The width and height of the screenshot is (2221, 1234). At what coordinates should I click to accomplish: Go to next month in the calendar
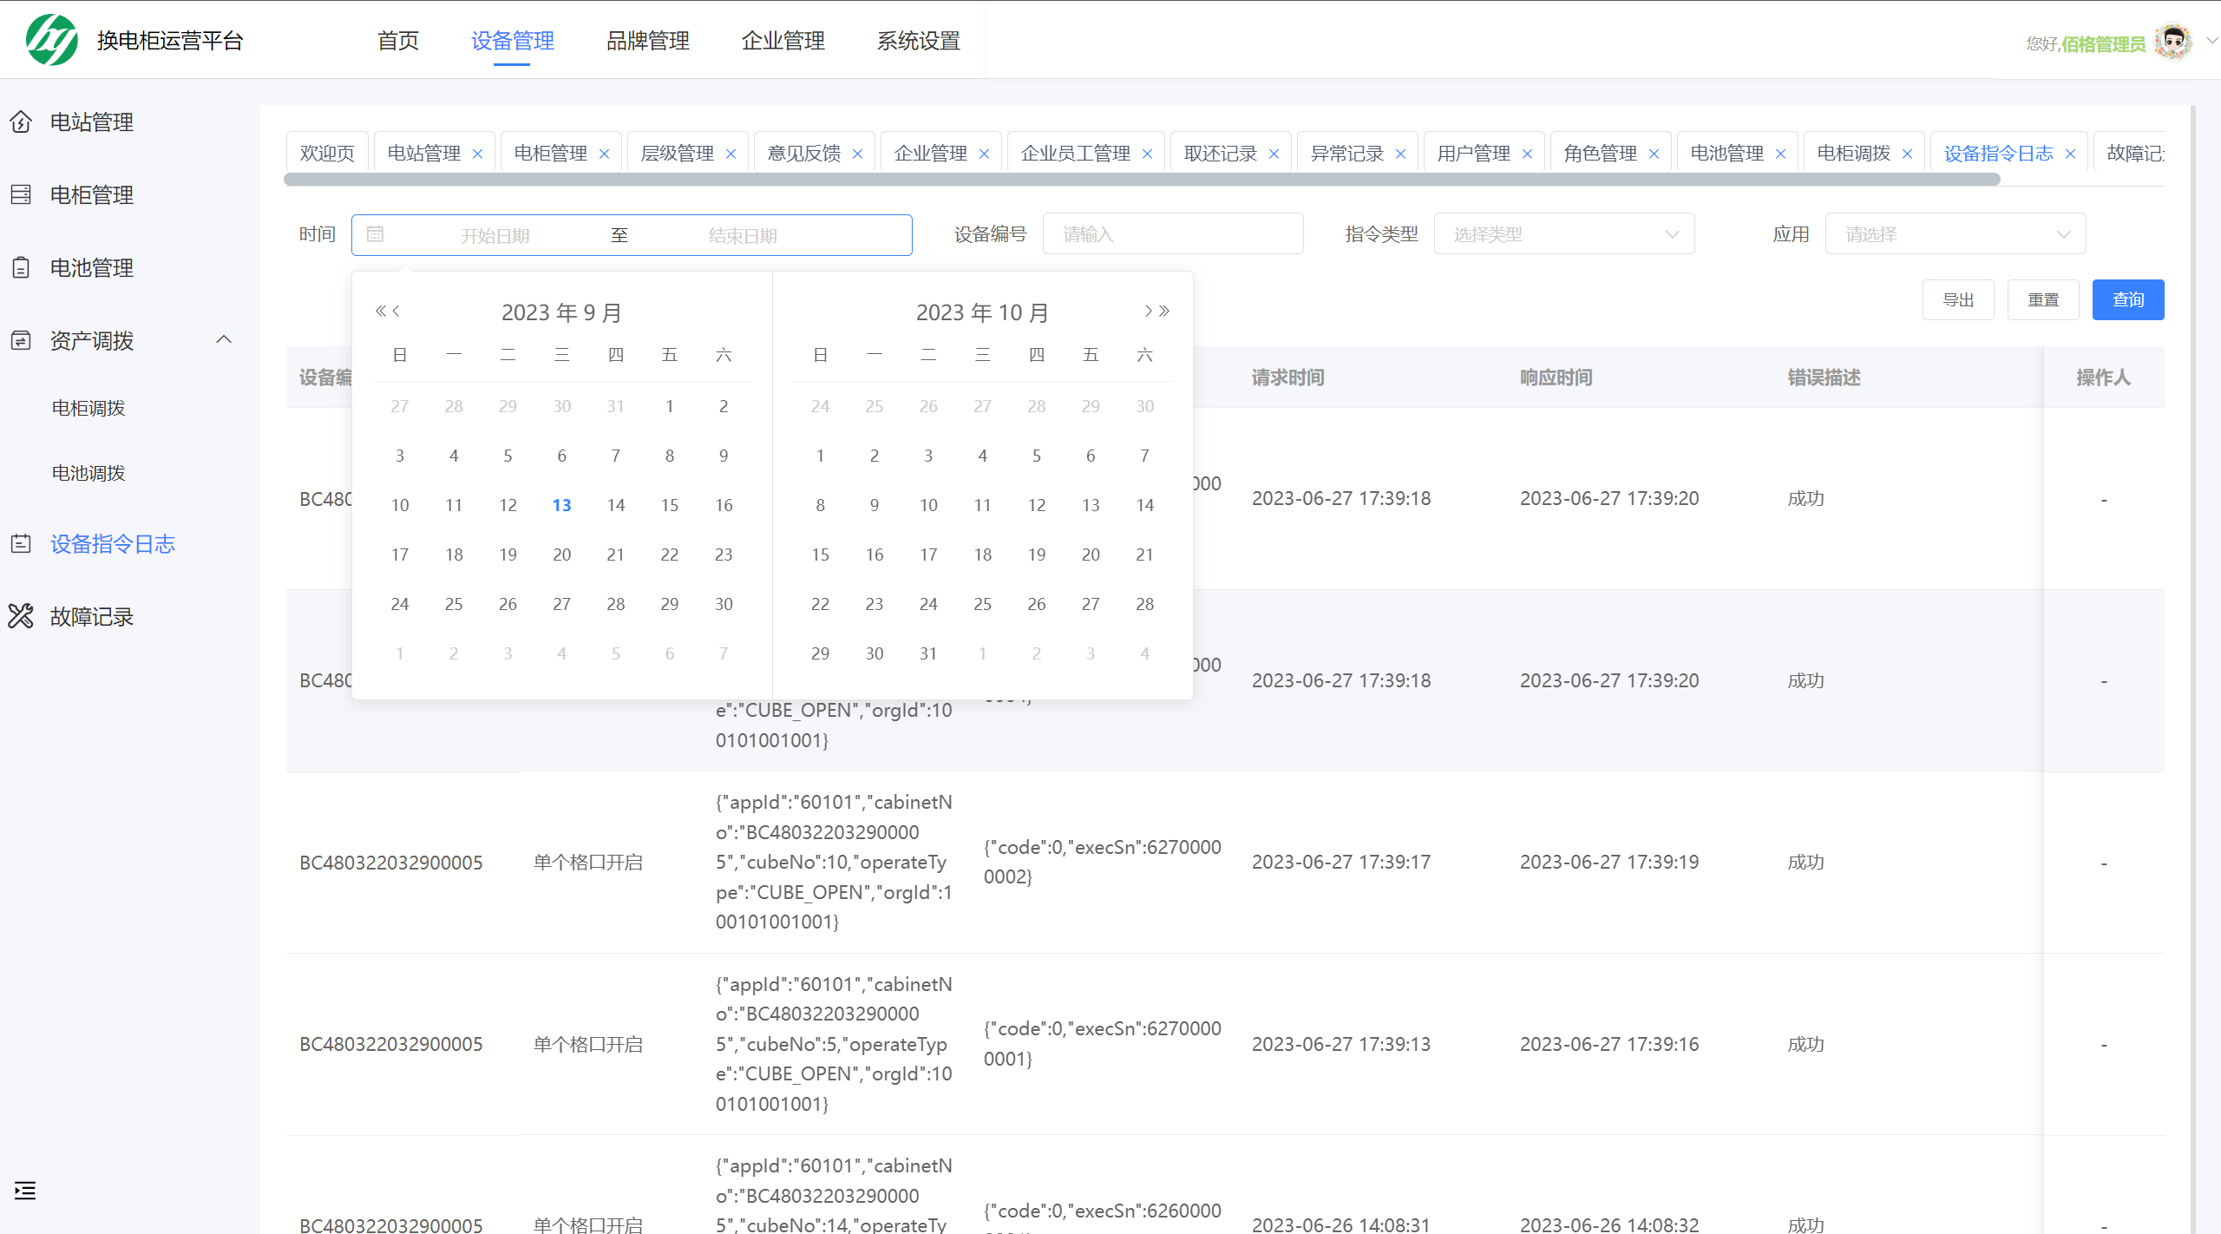coord(1149,310)
